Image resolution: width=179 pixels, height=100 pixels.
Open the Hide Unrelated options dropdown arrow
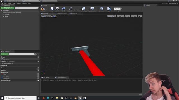pyautogui.click(x=76, y=9)
